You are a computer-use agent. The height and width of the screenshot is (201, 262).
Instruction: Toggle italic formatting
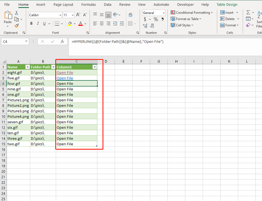pos(38,24)
